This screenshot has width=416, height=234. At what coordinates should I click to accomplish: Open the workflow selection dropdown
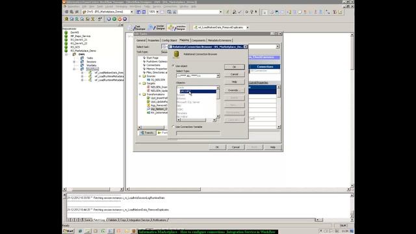[x=248, y=27]
